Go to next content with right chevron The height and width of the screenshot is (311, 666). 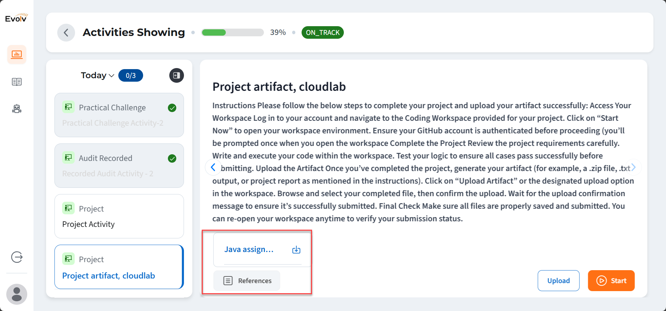click(x=634, y=168)
